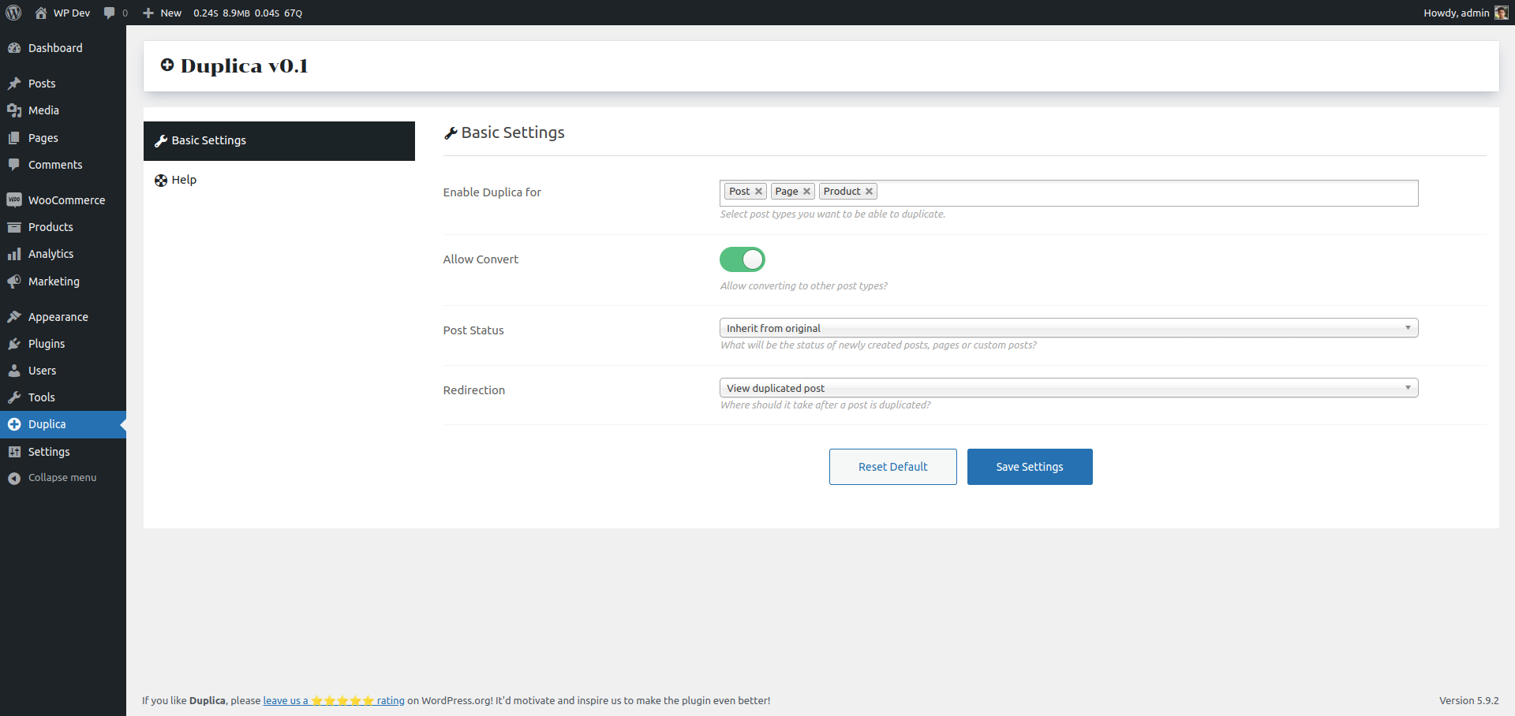Screen dimensions: 1515x716
Task: Switch to the Basic Settings tab
Action: [x=279, y=141]
